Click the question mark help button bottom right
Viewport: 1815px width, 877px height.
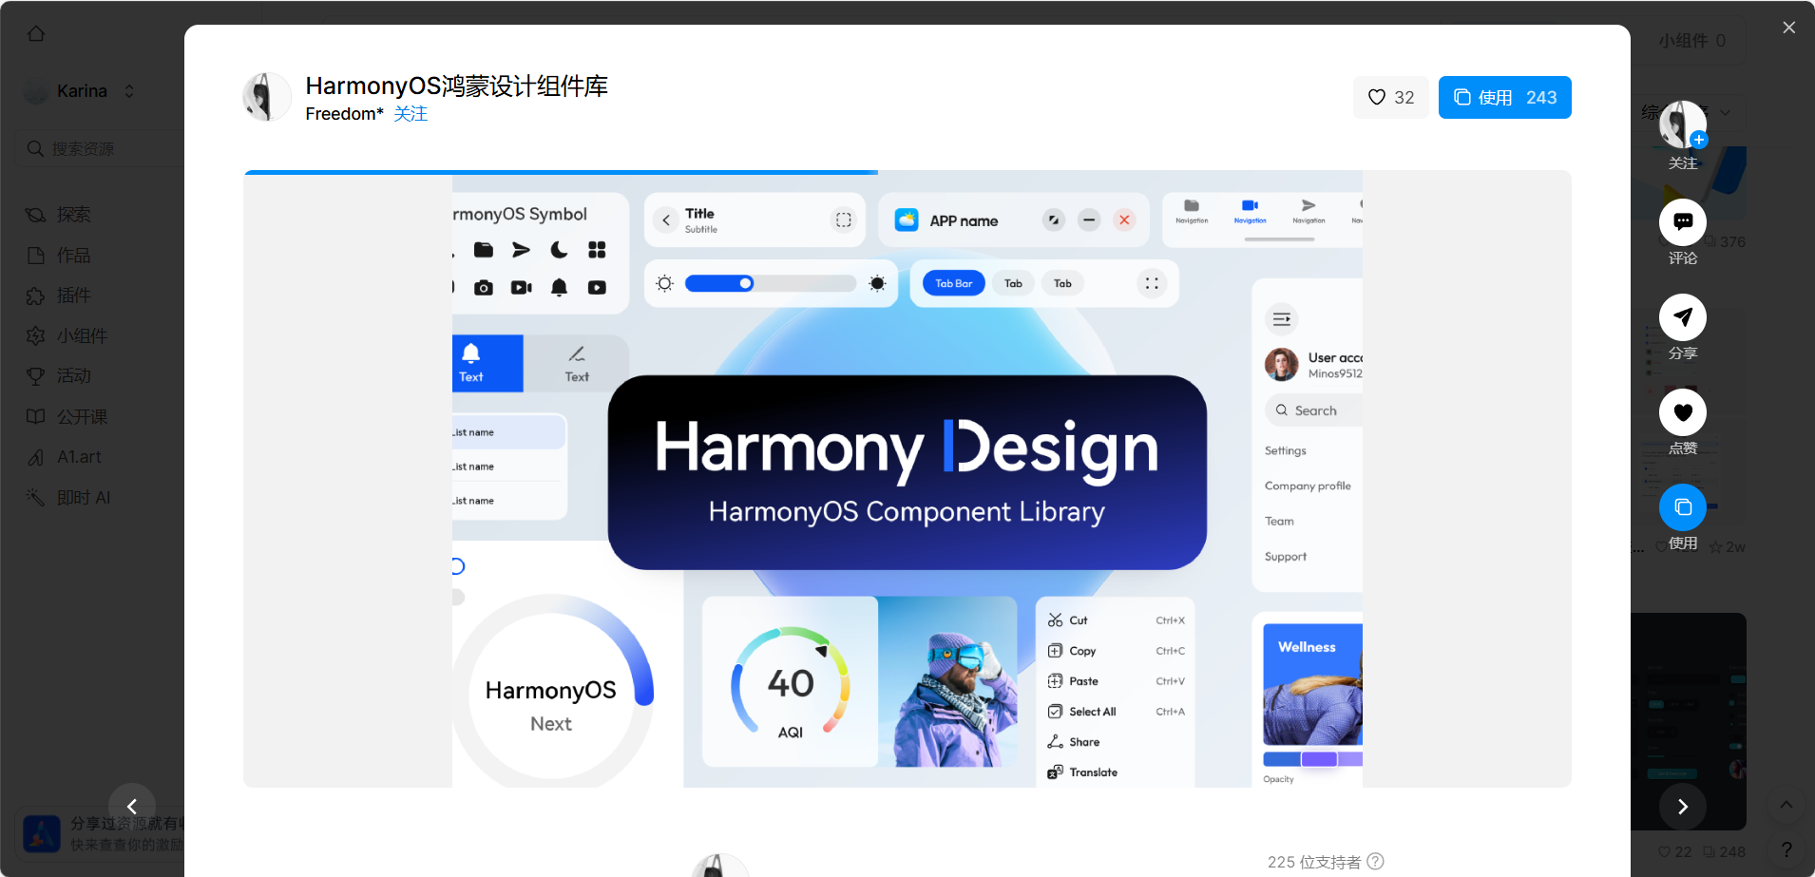pos(1786,849)
